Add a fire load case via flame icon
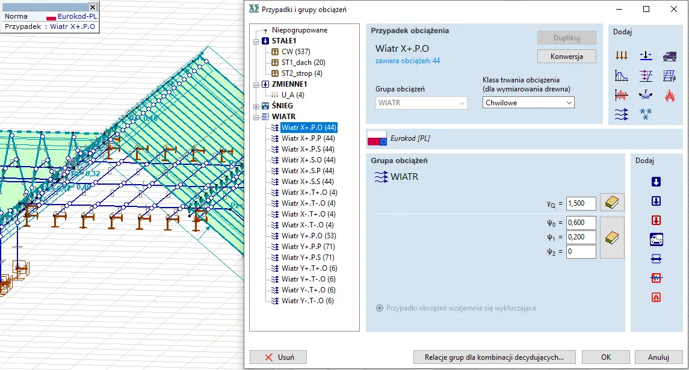Viewport: 689px width, 370px height. pos(669,94)
